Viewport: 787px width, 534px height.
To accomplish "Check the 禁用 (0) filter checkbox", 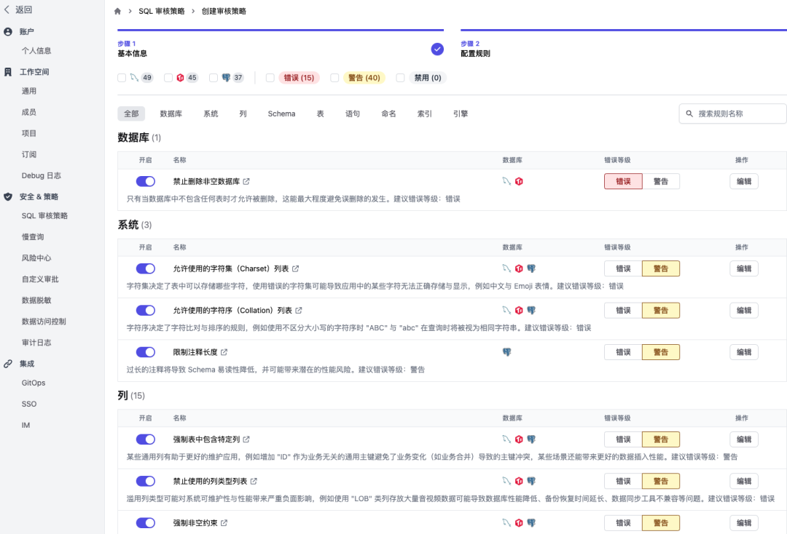I will [400, 78].
